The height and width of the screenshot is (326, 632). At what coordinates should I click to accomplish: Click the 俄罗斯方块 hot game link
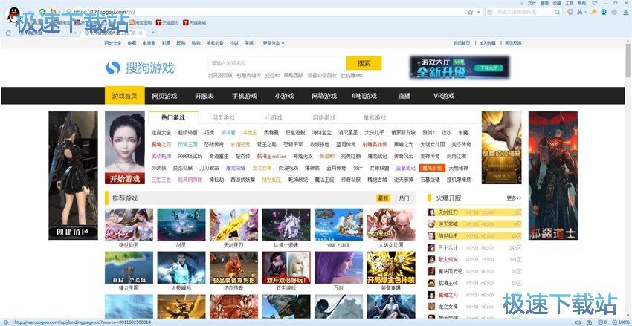point(403,132)
